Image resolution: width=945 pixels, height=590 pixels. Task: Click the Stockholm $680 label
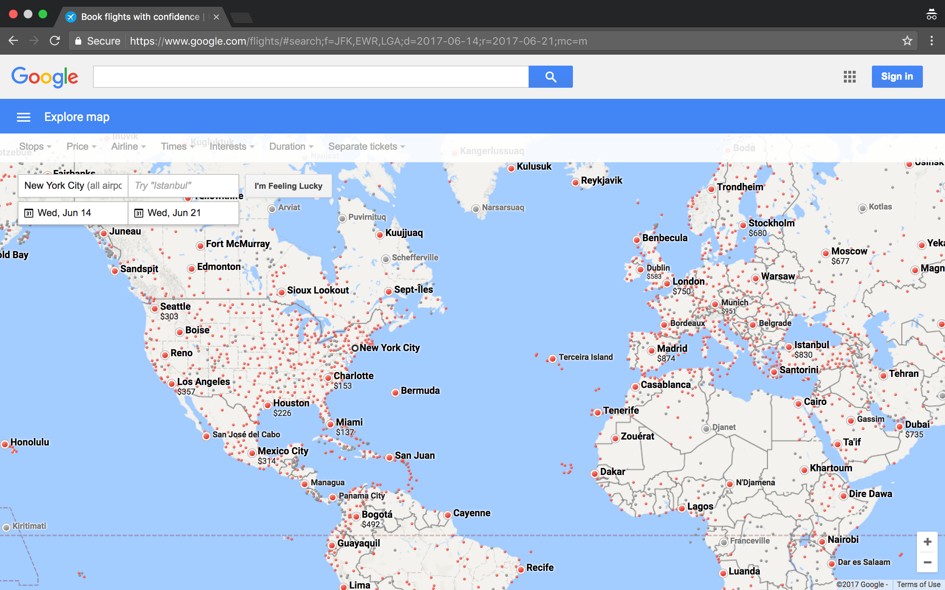point(771,228)
